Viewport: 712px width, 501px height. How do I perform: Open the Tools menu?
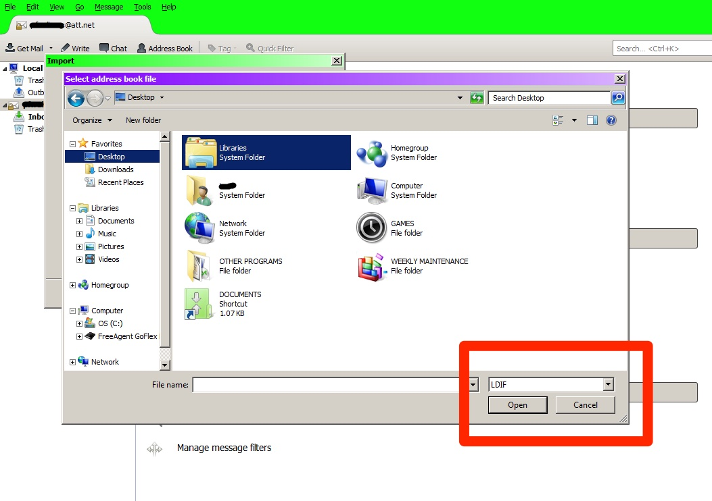pos(143,7)
